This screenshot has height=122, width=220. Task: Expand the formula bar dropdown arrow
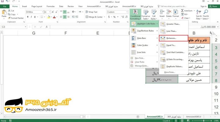218,27
